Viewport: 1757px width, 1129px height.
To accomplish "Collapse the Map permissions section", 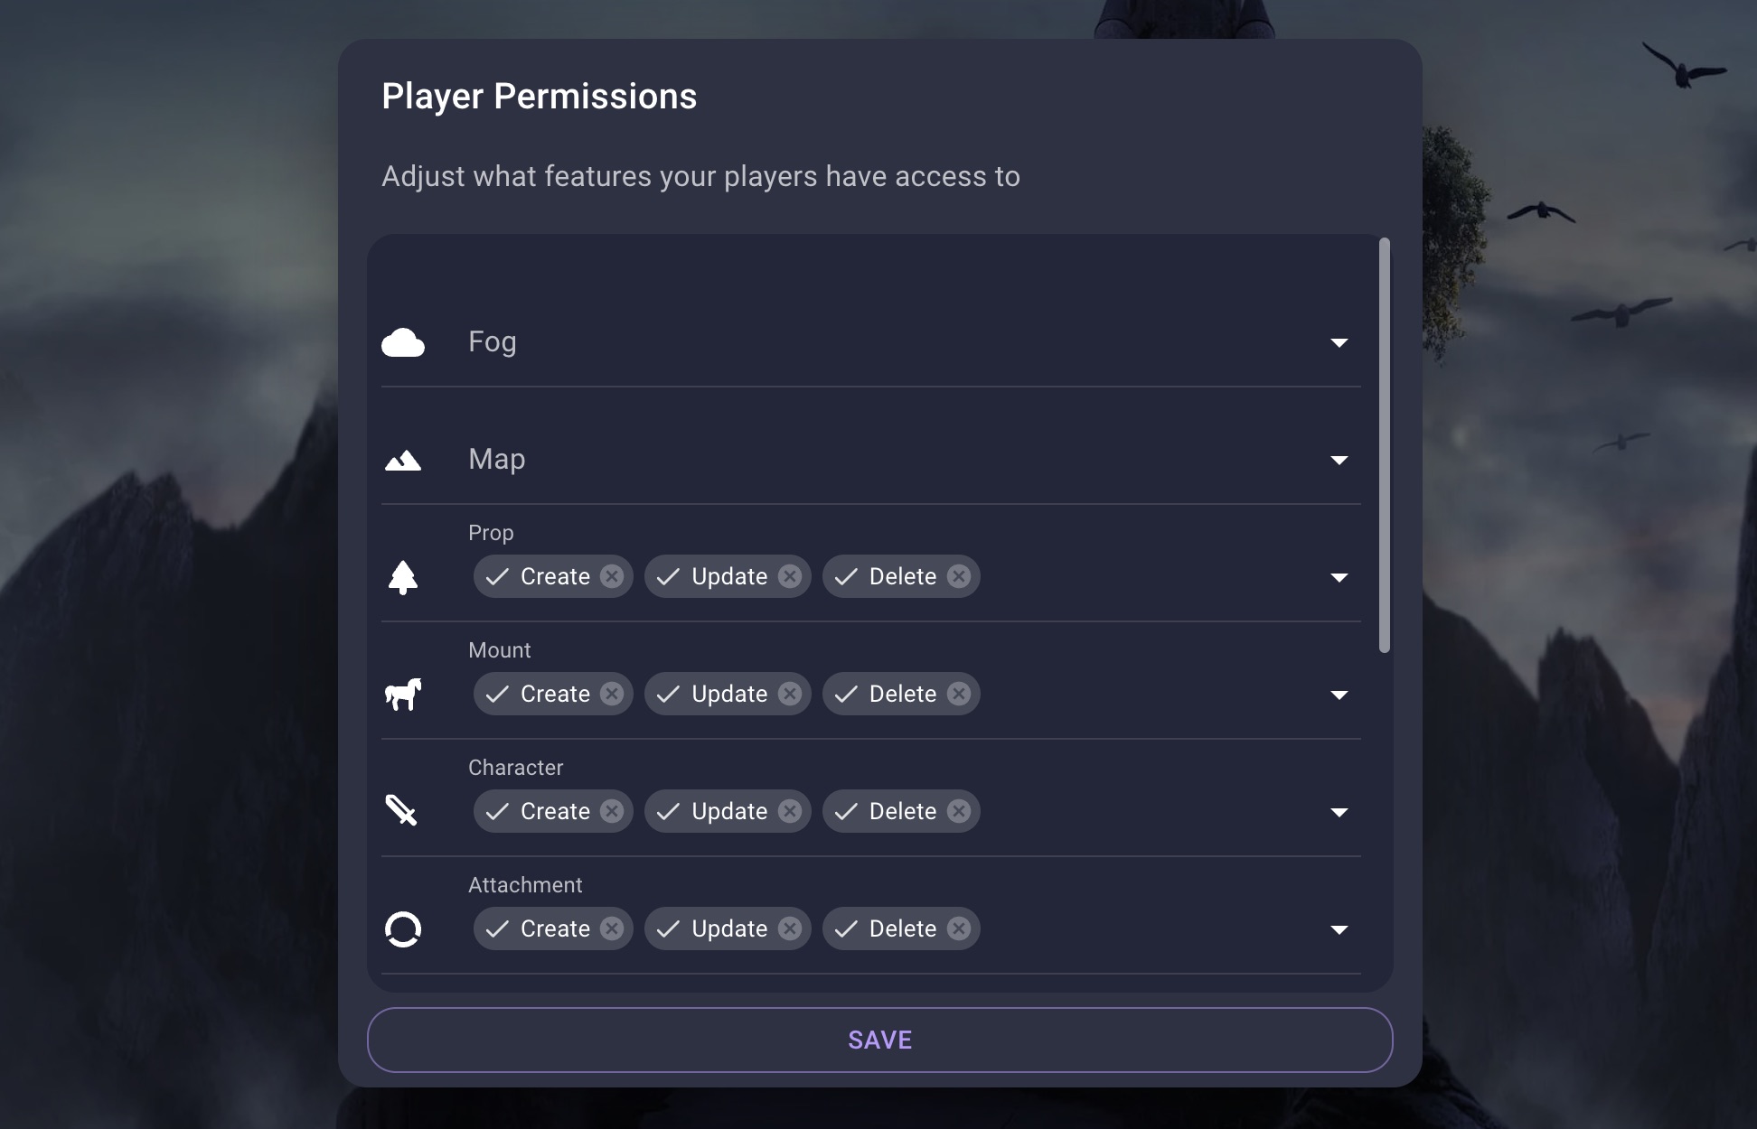I will pyautogui.click(x=1339, y=460).
